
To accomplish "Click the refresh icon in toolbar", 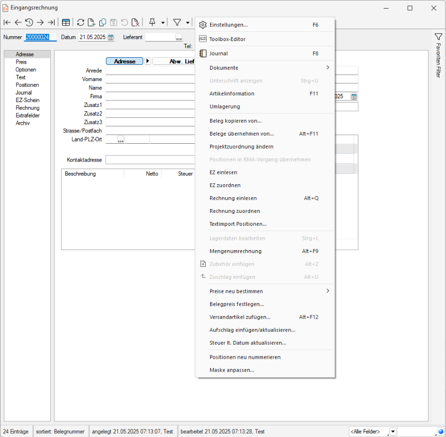I will 80,23.
